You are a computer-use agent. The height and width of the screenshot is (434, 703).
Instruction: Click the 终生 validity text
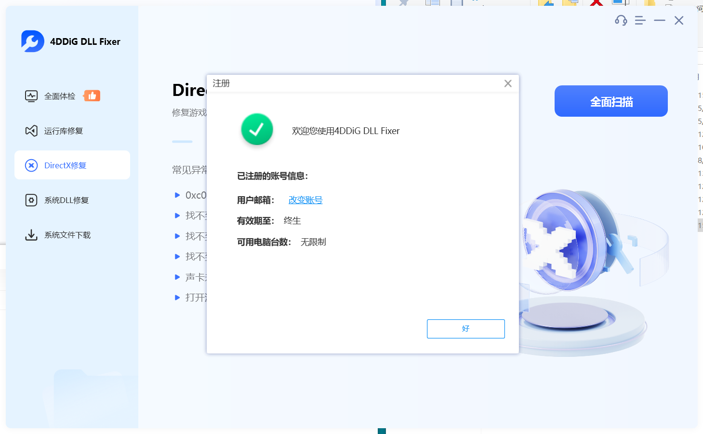click(292, 221)
